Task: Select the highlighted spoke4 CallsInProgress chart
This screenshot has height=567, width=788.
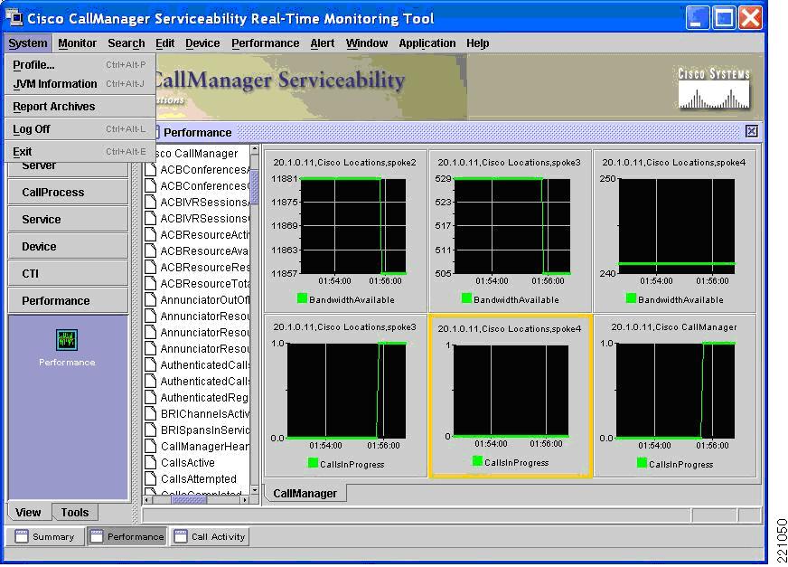Action: click(x=510, y=395)
